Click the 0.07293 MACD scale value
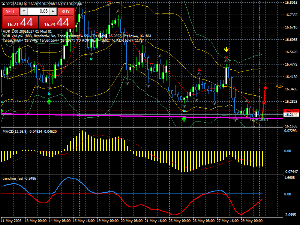This screenshot has height=225, width=300. point(290,130)
